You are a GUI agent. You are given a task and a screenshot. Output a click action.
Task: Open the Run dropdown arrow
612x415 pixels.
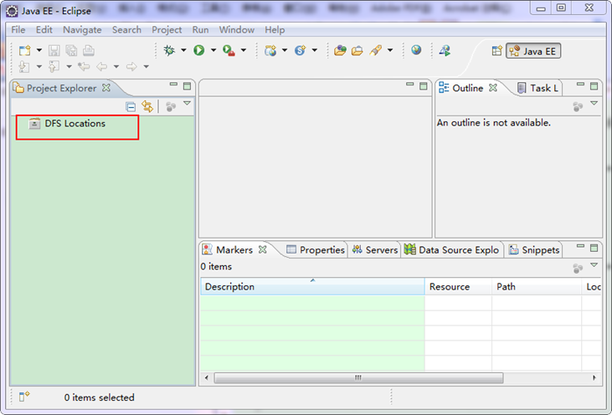(x=213, y=50)
